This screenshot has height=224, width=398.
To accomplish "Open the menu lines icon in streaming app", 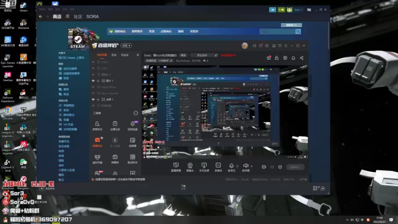I will 286,46.
